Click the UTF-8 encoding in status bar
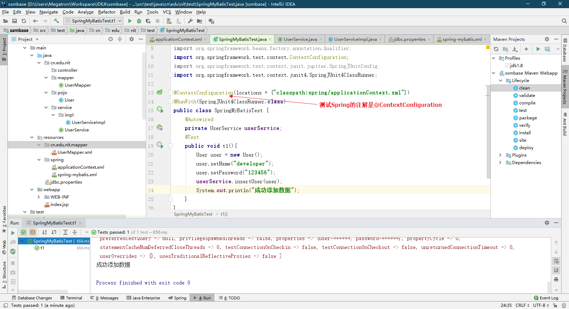Image resolution: width=569 pixels, height=309 pixels. click(541, 305)
